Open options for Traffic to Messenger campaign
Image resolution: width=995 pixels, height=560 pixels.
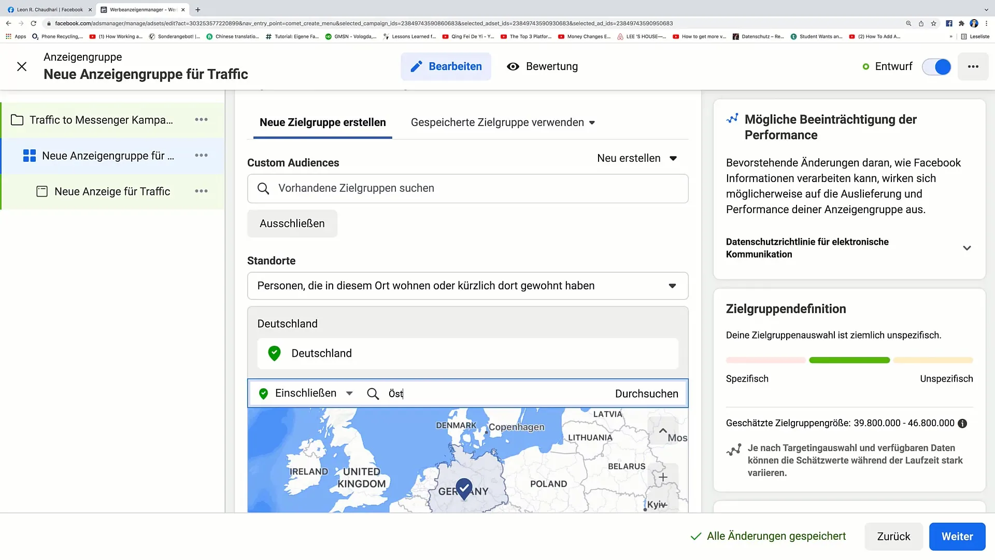pos(201,120)
